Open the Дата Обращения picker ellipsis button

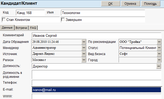coord(84,42)
